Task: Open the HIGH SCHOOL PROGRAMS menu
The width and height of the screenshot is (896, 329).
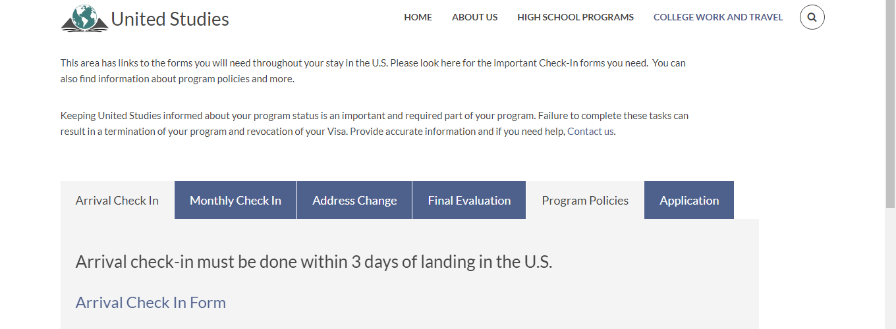Action: (x=575, y=17)
